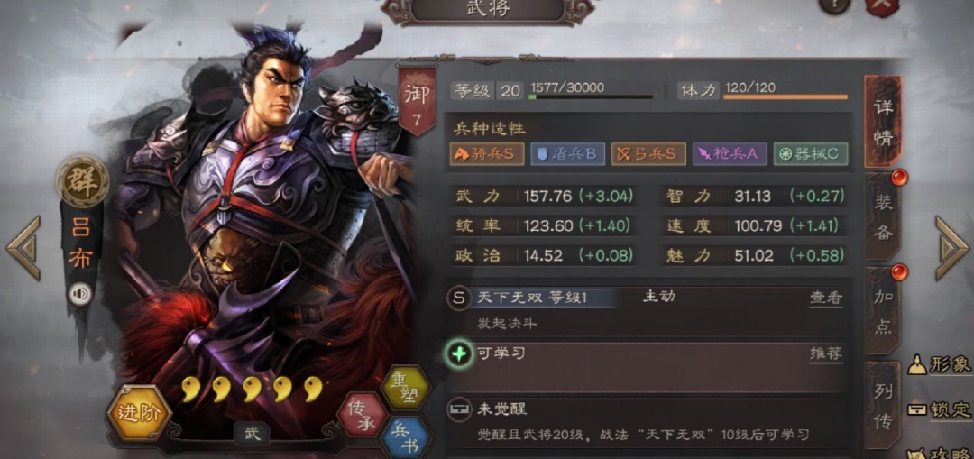Open the 形象 appearance option
Viewport: 974px width, 459px height.
coord(941,364)
